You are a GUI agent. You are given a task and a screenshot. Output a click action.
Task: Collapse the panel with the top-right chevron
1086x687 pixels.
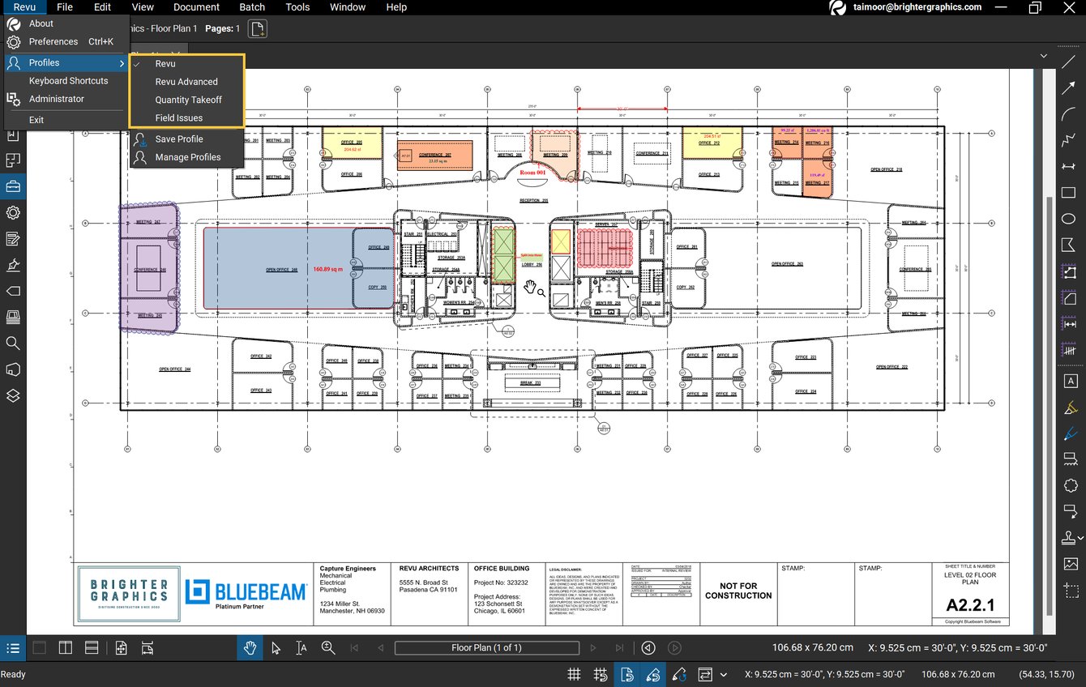tap(1045, 56)
